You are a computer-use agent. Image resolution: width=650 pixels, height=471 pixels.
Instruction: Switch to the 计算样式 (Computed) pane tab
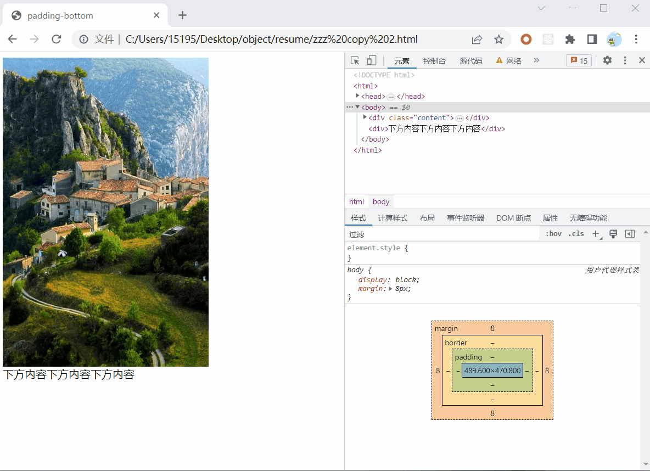[x=393, y=218]
